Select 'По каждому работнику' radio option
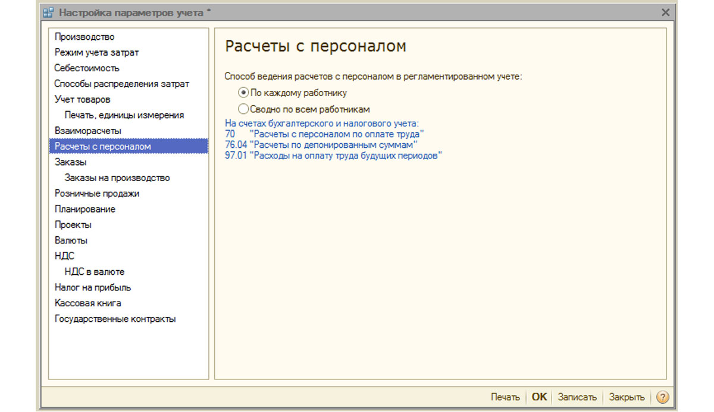Image resolution: width=714 pixels, height=412 pixels. tap(292, 93)
